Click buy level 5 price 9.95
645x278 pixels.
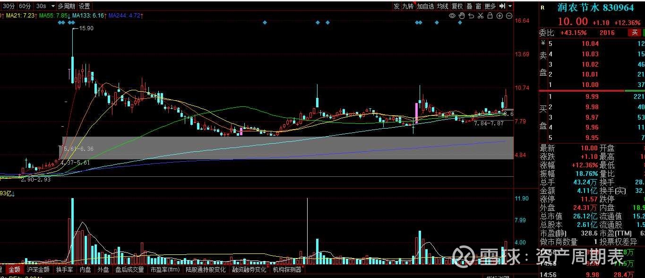(592, 138)
